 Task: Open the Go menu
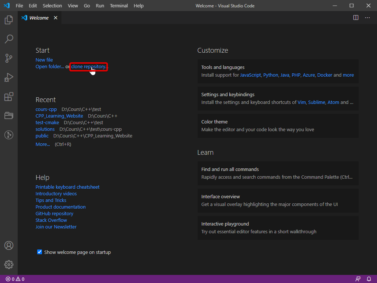coord(87,6)
